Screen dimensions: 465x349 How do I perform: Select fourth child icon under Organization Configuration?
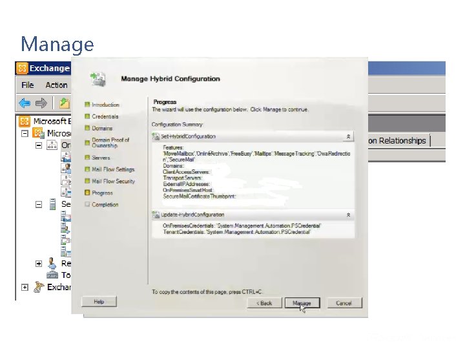tap(66, 192)
